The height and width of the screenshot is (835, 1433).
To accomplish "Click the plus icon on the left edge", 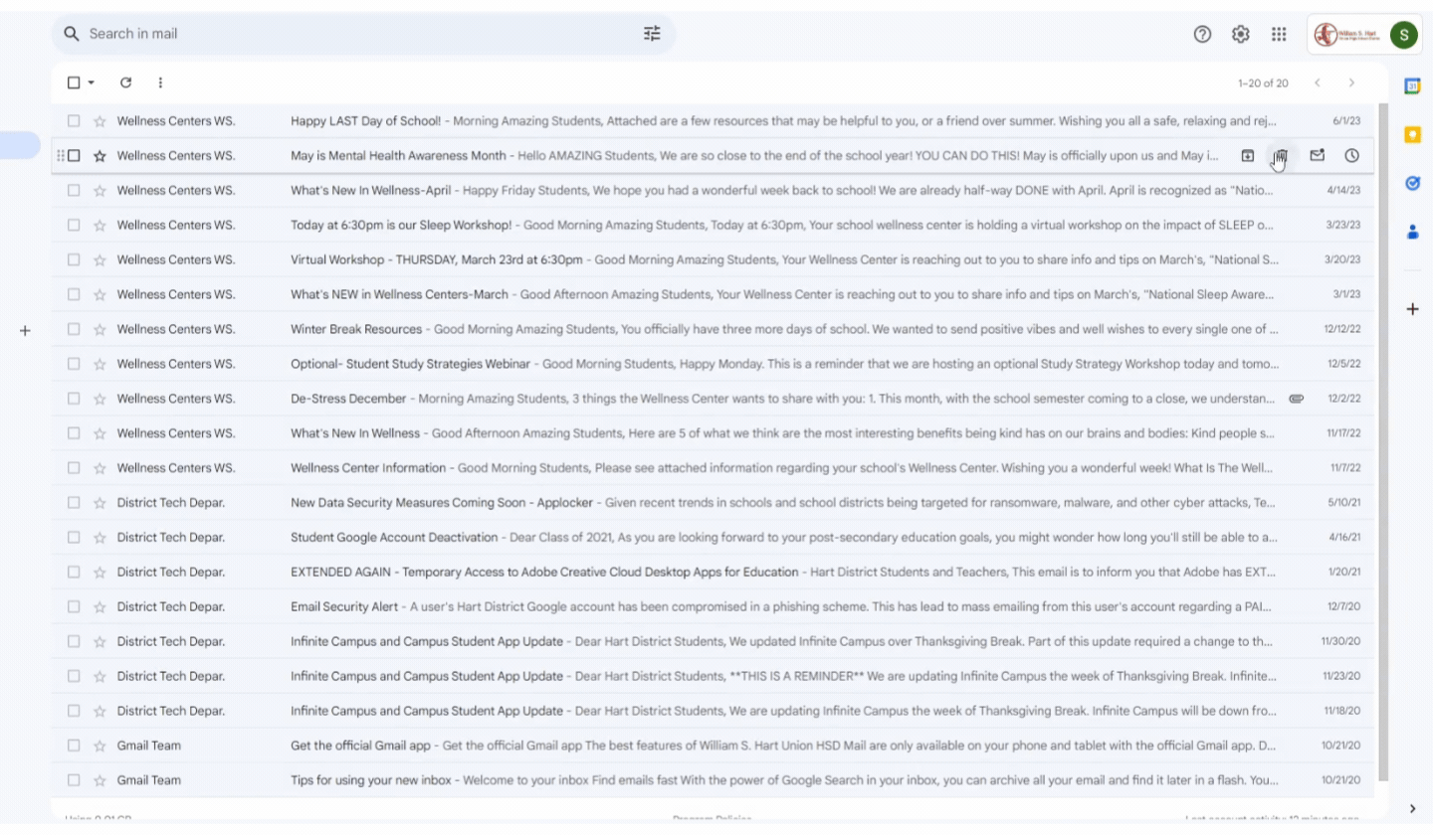I will tap(25, 330).
